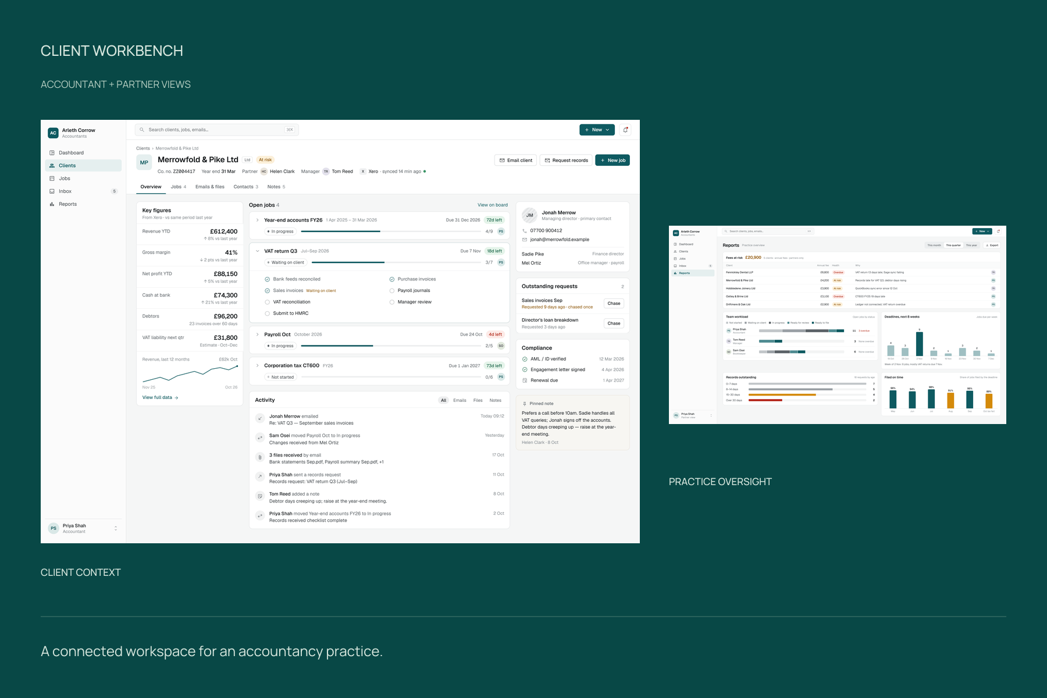The image size is (1047, 698).
Task: Open Reports in the main sidebar
Action: 83,204
